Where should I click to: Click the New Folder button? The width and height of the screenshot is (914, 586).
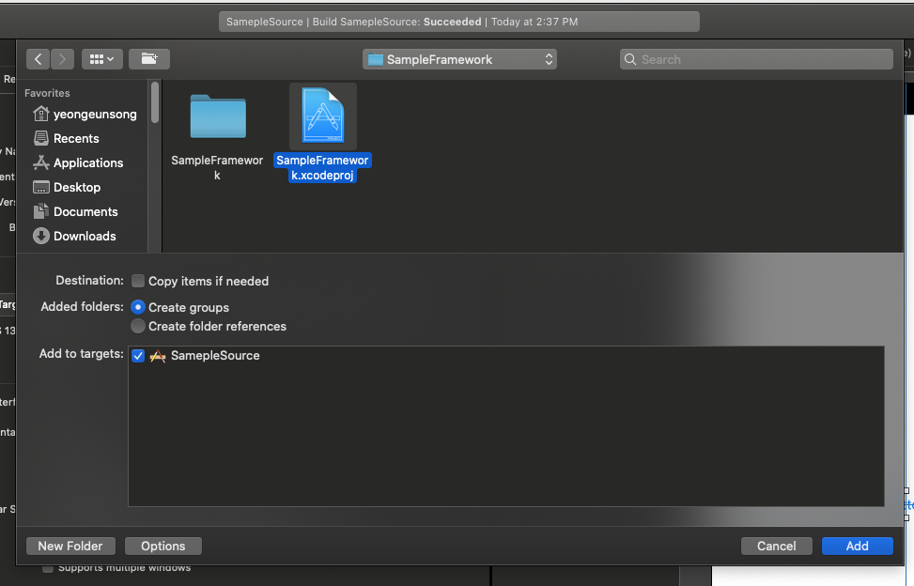(x=70, y=546)
